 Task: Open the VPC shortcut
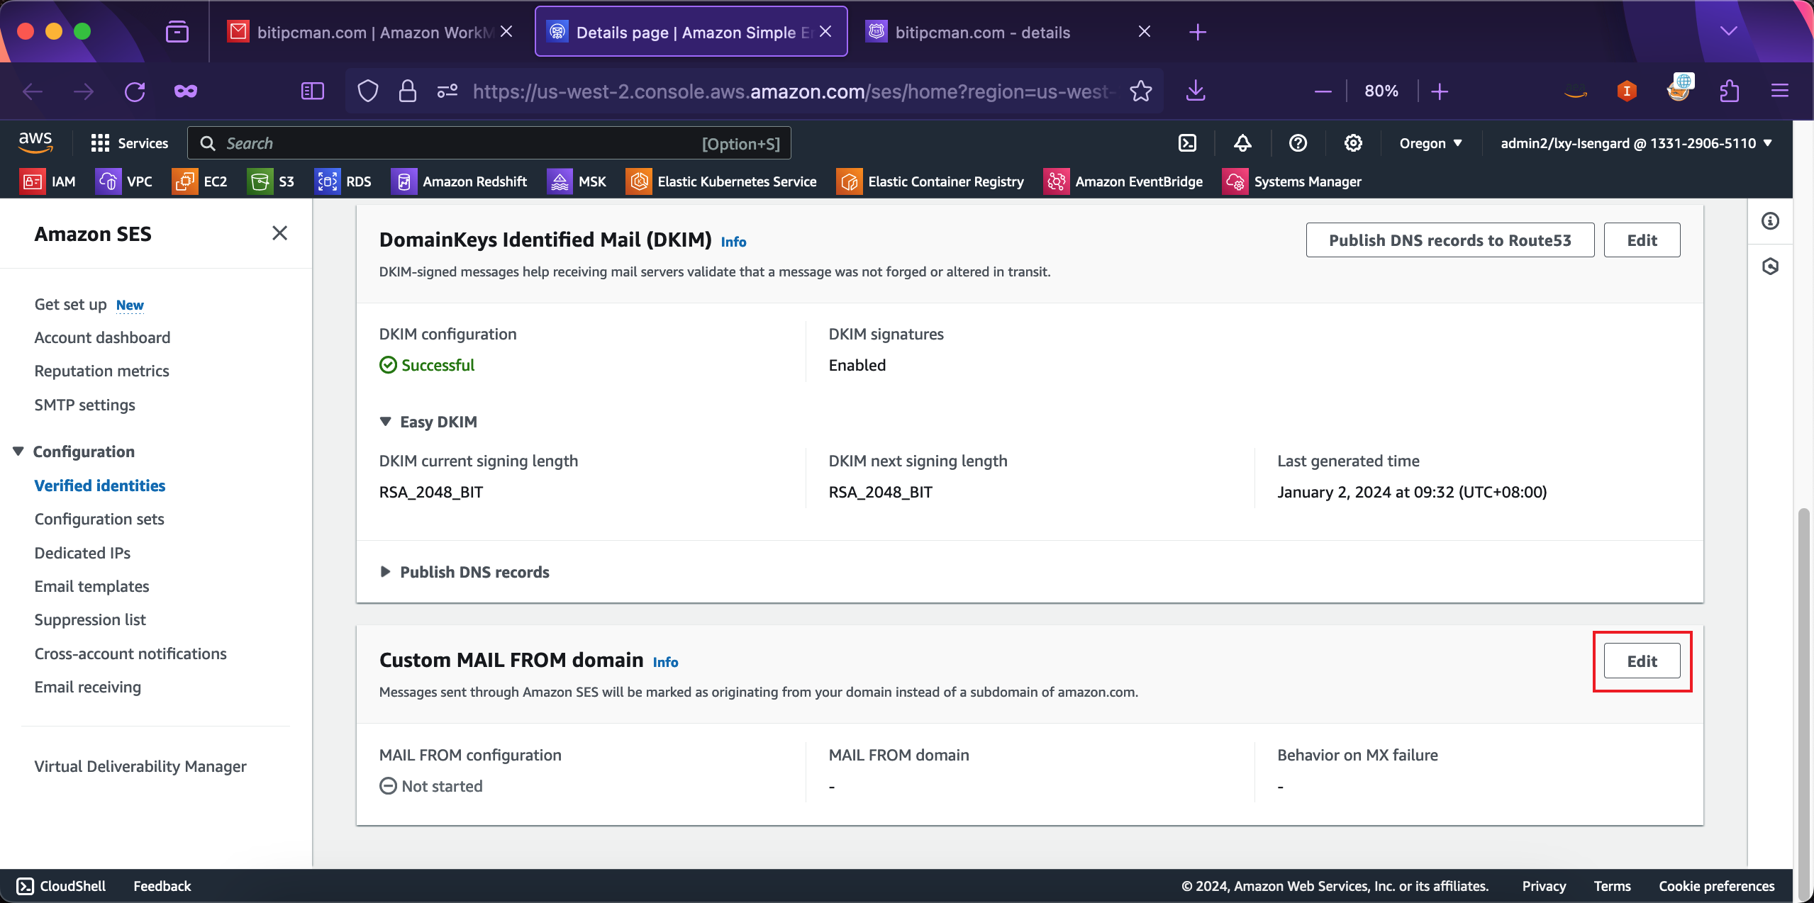(124, 181)
